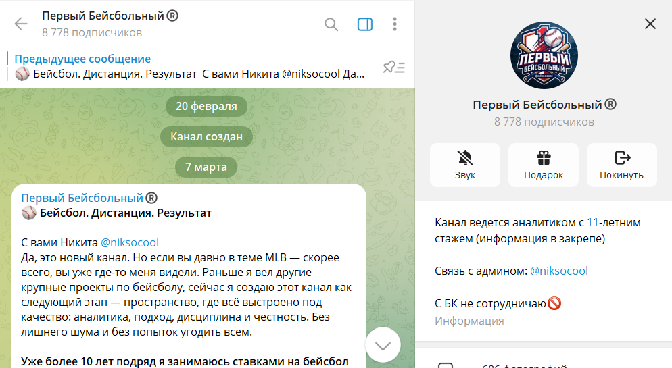Leave the channel with Покинуть
The width and height of the screenshot is (672, 368).
coord(621,165)
